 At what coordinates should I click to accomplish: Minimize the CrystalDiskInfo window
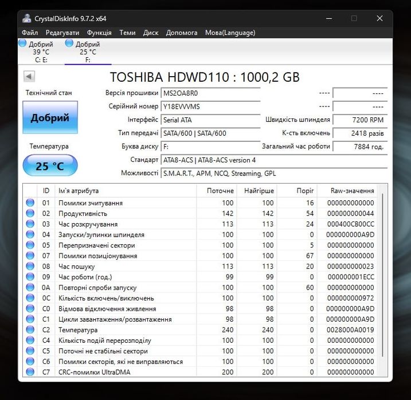(329, 18)
